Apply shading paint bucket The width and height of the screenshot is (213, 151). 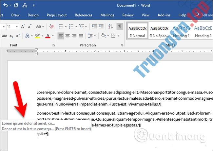[103, 36]
